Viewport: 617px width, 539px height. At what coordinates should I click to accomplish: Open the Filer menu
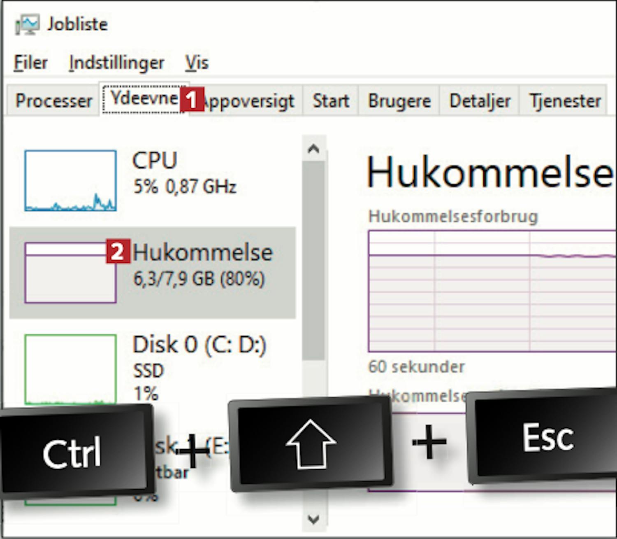point(30,63)
